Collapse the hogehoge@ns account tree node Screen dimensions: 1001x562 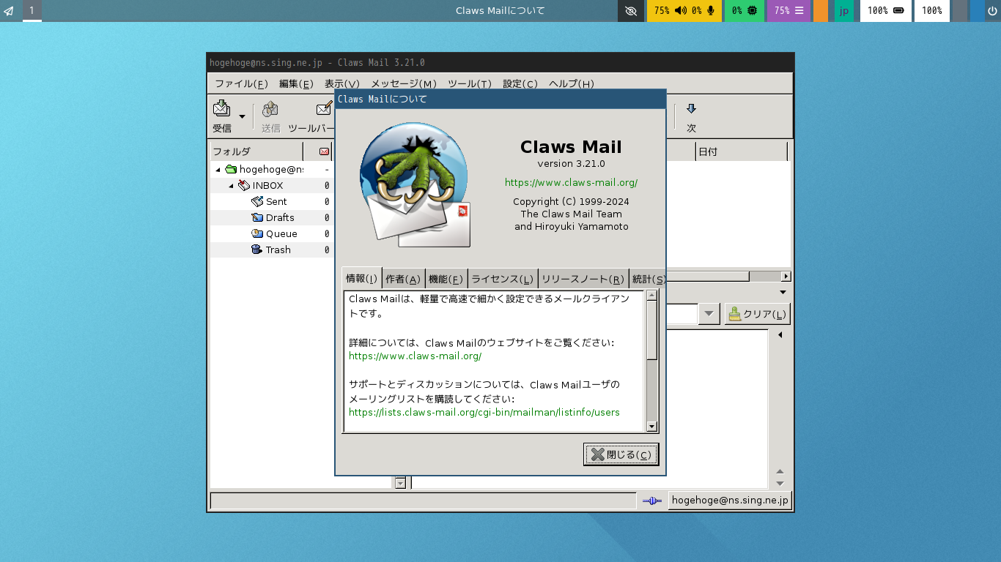tap(218, 170)
